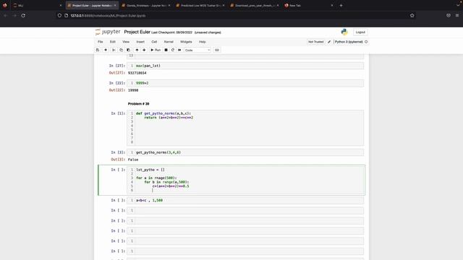Click the Last Checkpoint text
This screenshot has height=260, width=463.
[172, 32]
